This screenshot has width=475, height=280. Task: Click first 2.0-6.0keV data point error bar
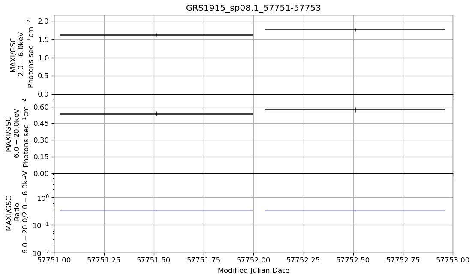click(156, 35)
